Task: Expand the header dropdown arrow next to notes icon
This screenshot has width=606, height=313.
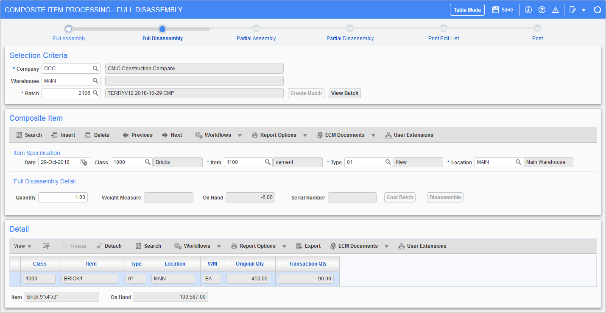Action: coord(584,10)
